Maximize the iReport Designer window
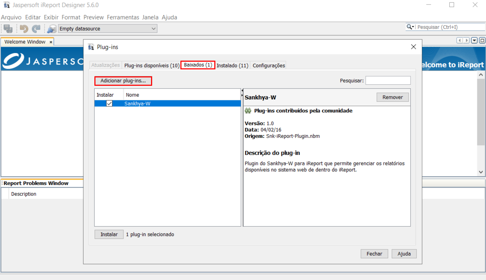The height and width of the screenshot is (280, 486). click(x=452, y=5)
